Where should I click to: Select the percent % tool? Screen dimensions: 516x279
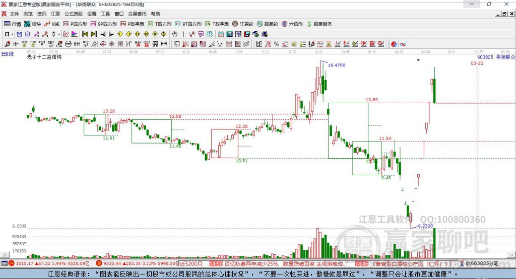[x=277, y=44]
